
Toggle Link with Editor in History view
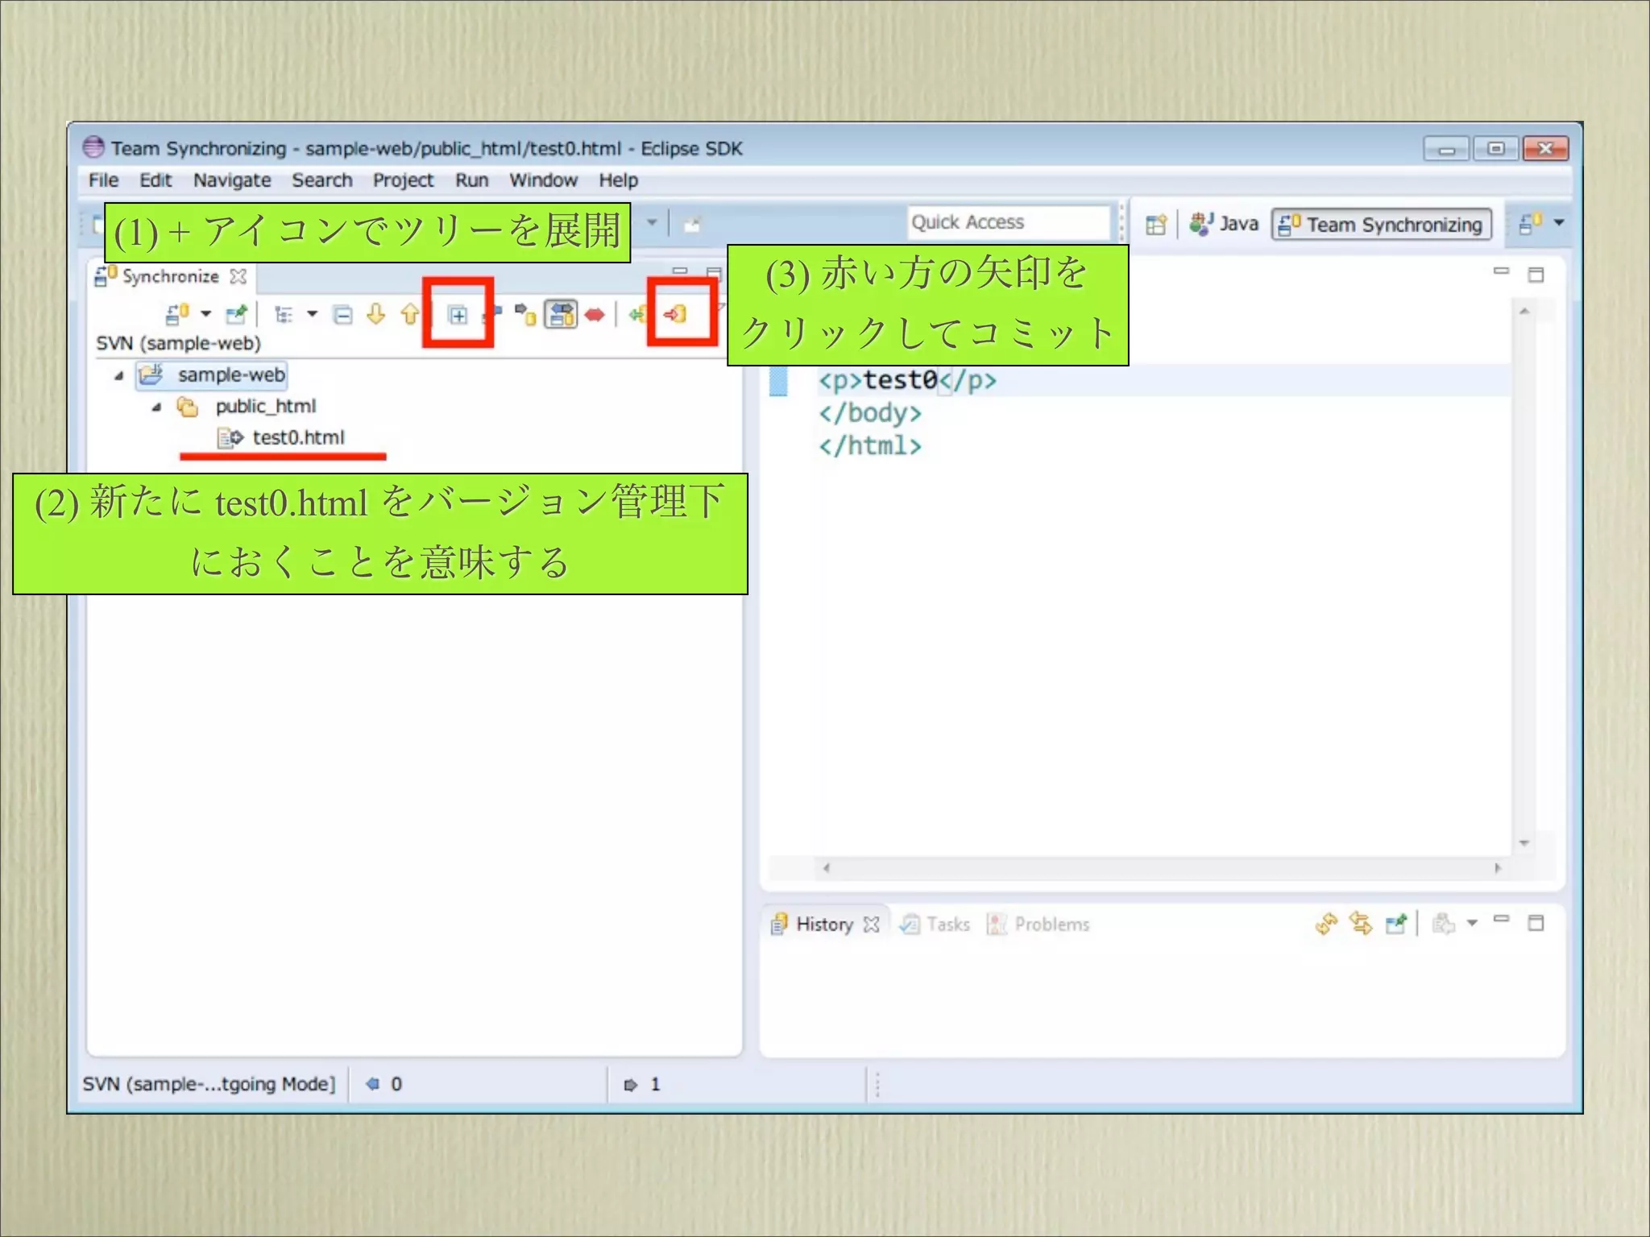click(x=1361, y=924)
